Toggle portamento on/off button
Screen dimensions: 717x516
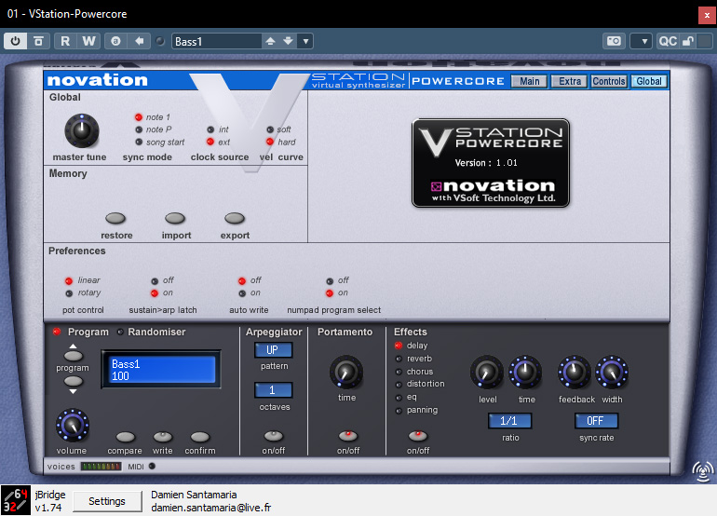[x=347, y=436]
